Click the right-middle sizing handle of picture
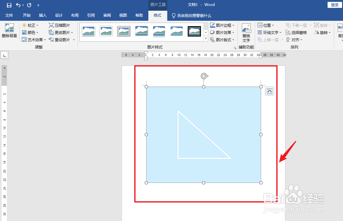Screen dimensions: 343x221 [x=261, y=135]
